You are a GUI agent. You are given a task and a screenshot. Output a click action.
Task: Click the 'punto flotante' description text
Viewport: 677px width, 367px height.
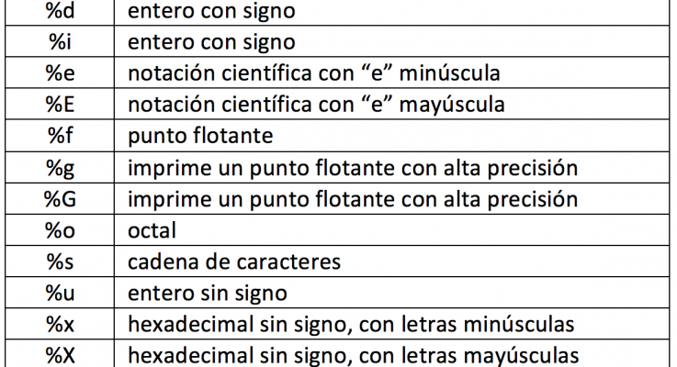click(x=200, y=136)
